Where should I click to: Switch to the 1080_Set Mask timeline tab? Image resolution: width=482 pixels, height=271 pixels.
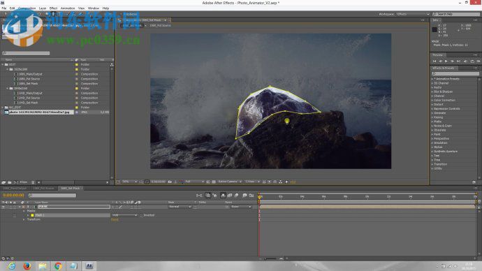pyautogui.click(x=71, y=189)
